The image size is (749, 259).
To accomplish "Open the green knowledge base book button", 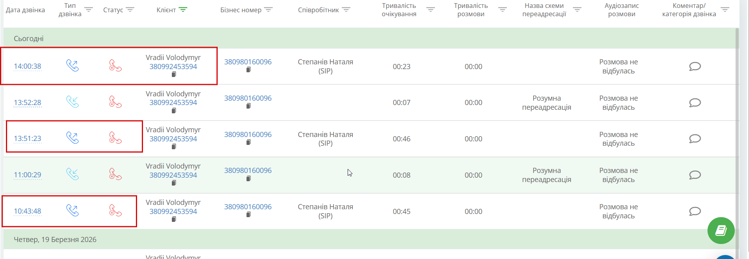I will [x=721, y=231].
